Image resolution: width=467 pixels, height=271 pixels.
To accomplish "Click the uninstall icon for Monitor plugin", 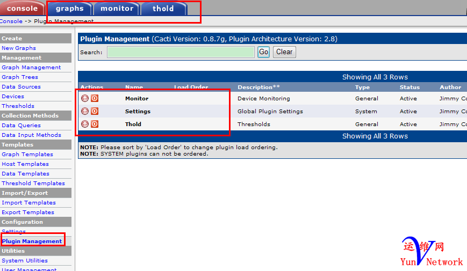I will coord(85,98).
